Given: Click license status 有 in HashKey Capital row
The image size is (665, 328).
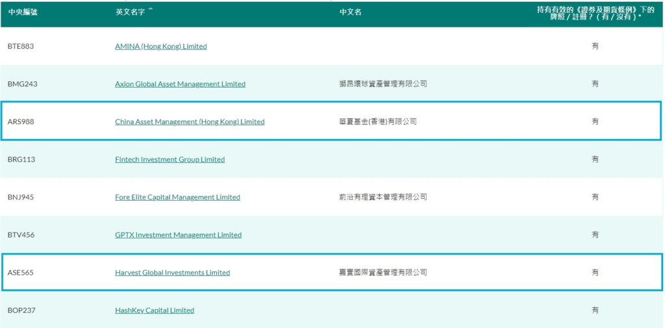Looking at the screenshot, I should (x=596, y=310).
